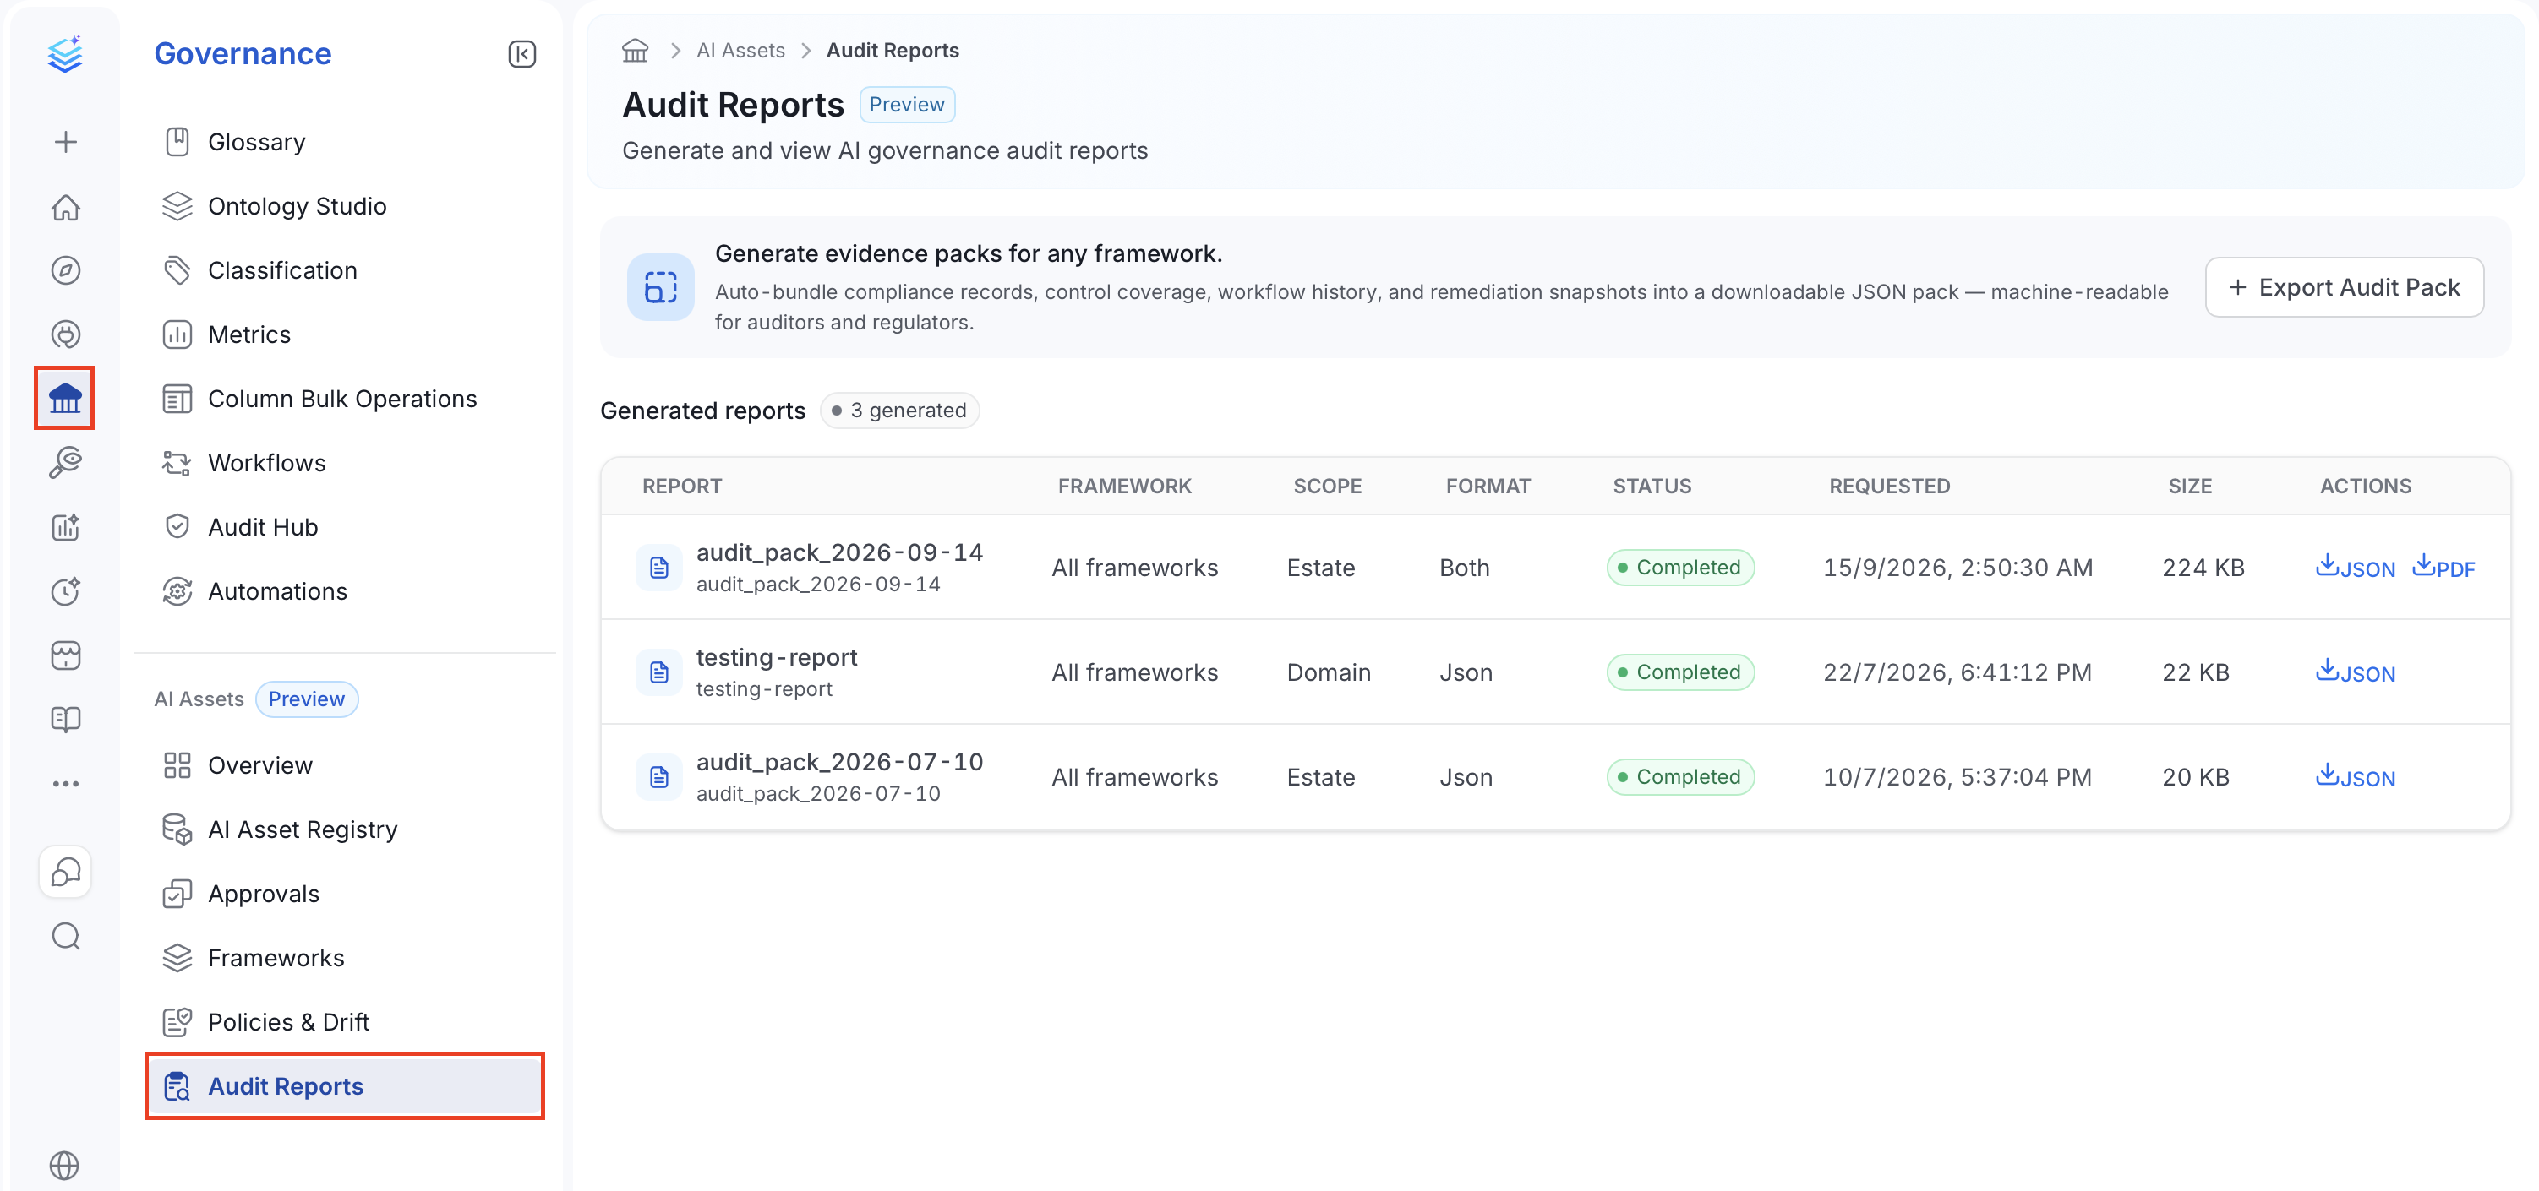The width and height of the screenshot is (2539, 1191).
Task: Open the circular plug icon in rail
Action: coord(65,334)
